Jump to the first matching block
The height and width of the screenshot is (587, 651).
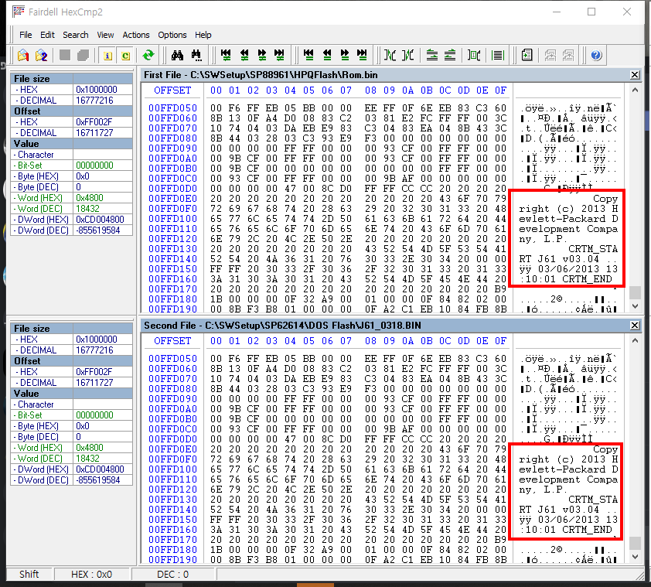pyautogui.click(x=308, y=55)
